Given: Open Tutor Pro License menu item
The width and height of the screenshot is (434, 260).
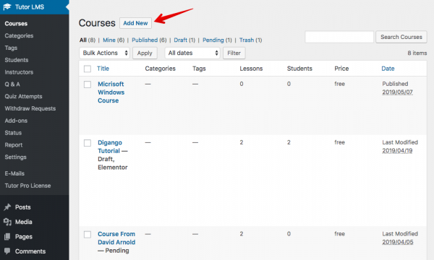Looking at the screenshot, I should point(27,186).
